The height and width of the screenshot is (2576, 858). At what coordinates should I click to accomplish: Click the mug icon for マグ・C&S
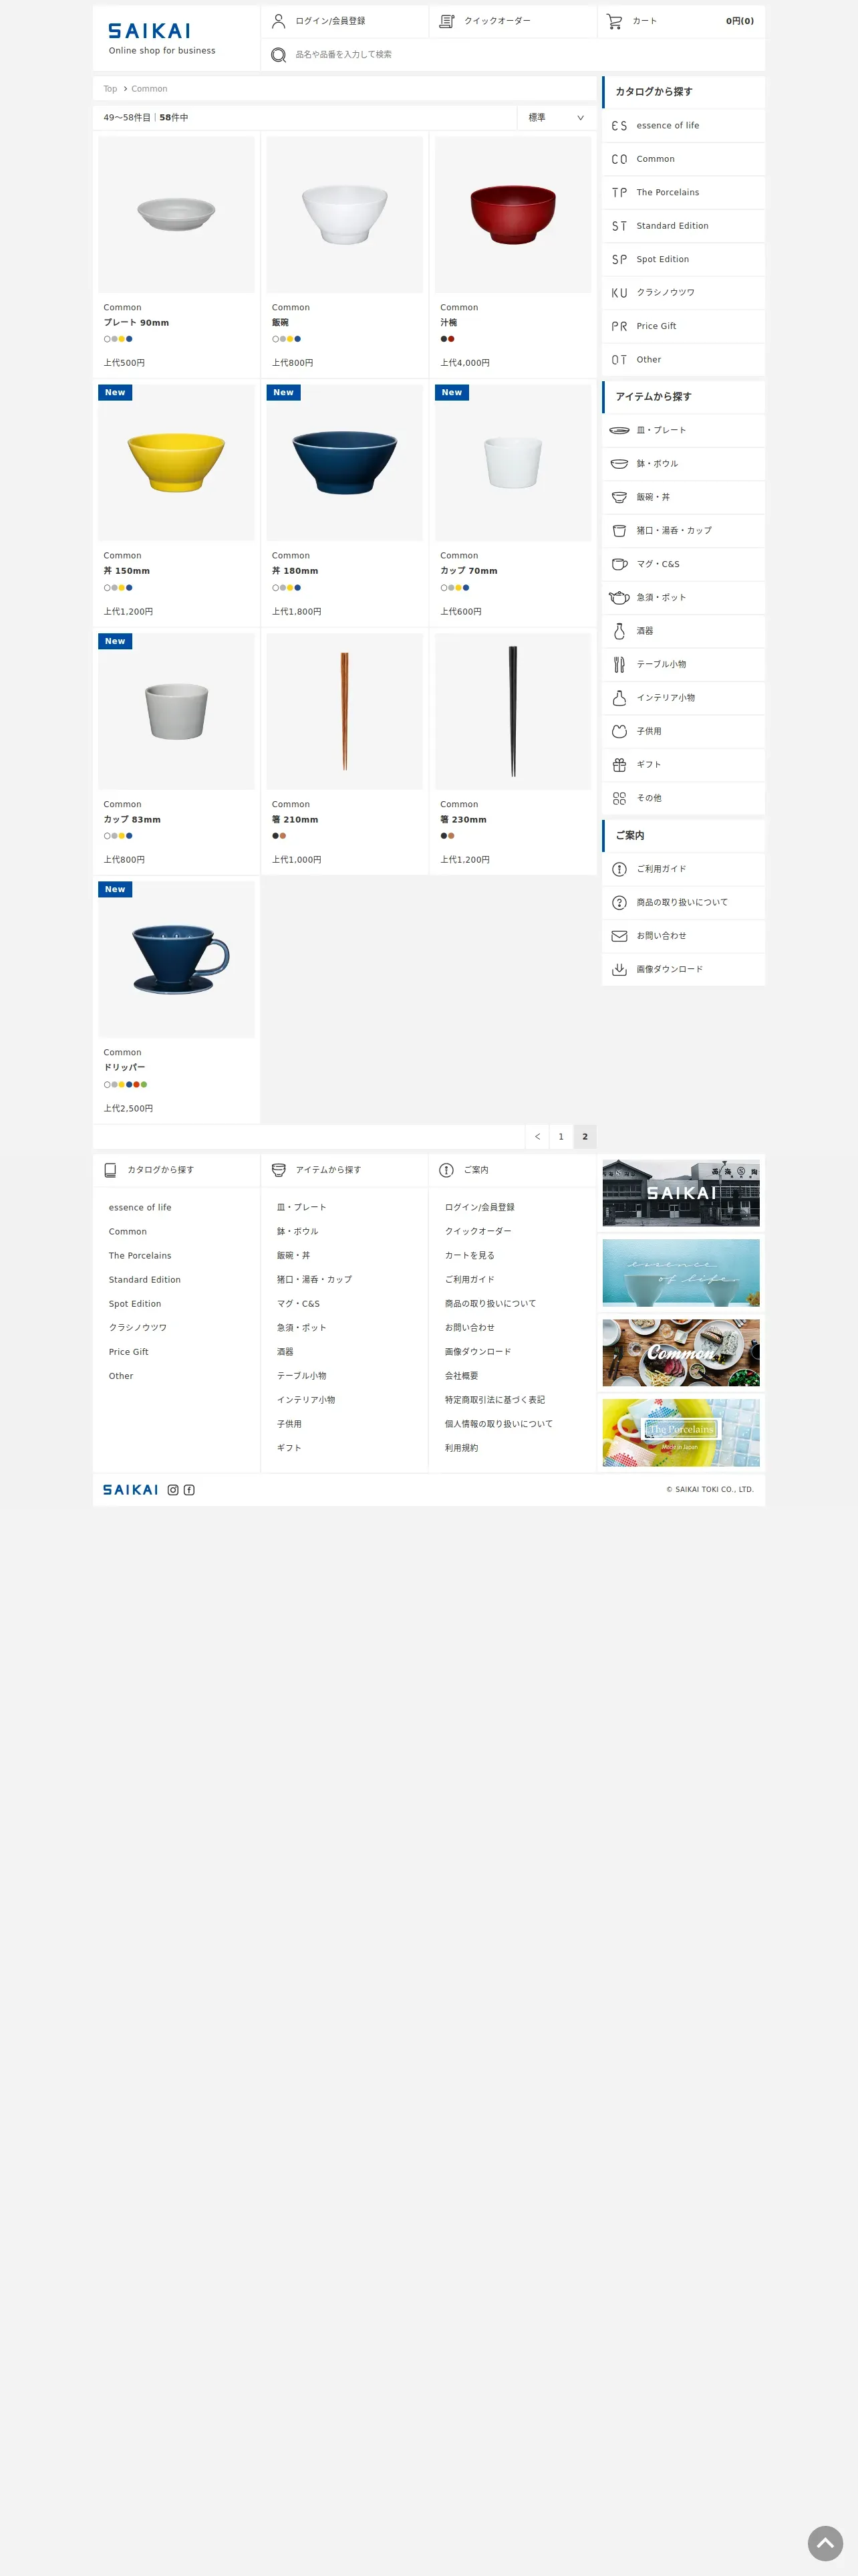coord(619,564)
